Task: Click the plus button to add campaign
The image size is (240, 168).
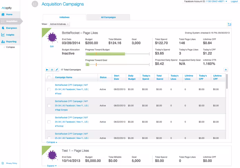Action: tap(226, 70)
